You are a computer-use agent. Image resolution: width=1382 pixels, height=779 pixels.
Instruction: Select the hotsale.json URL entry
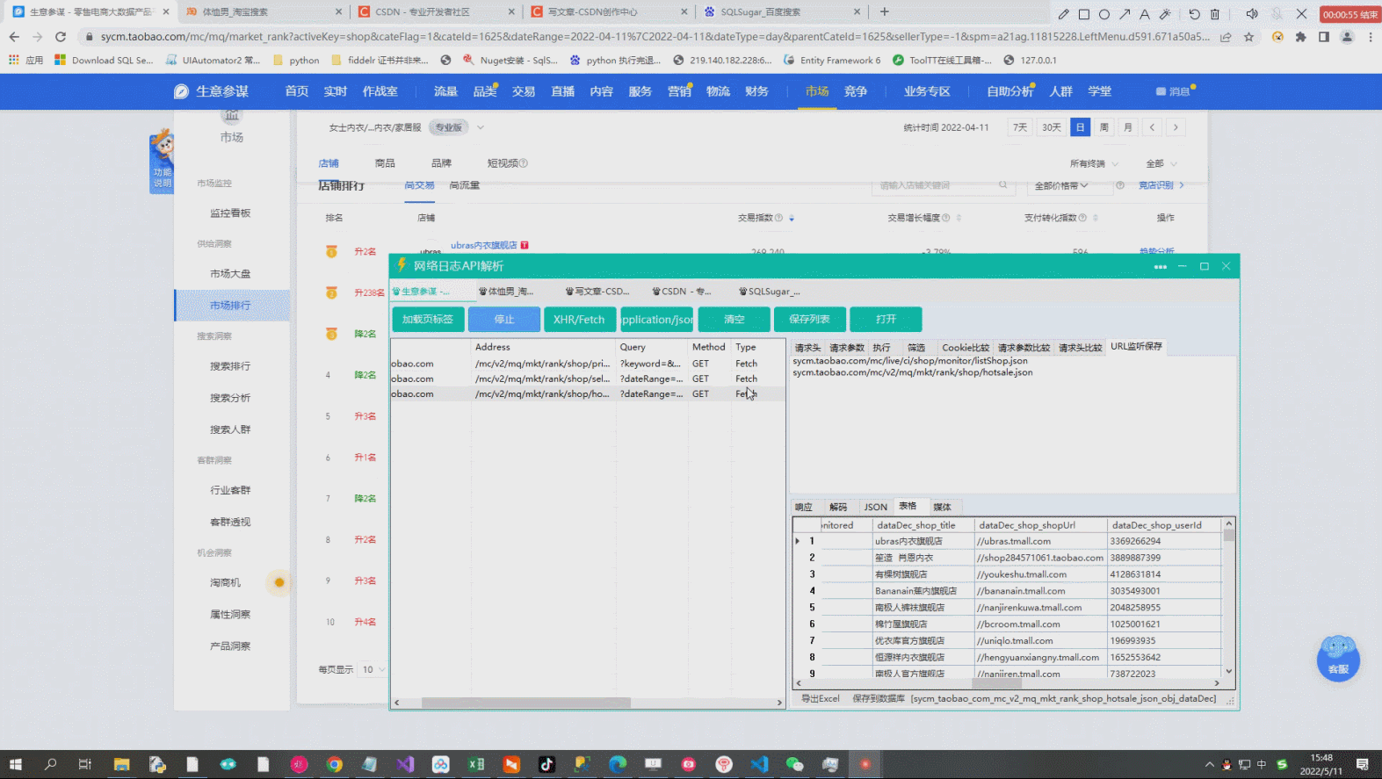(x=913, y=372)
